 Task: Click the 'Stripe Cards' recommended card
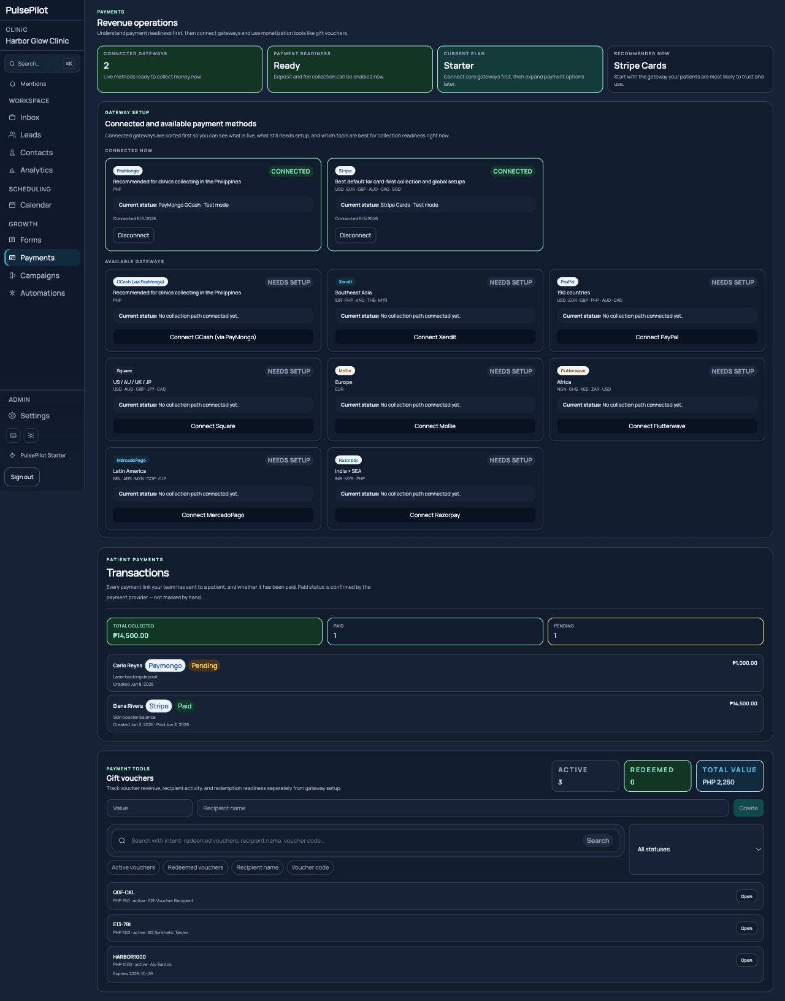(x=690, y=69)
